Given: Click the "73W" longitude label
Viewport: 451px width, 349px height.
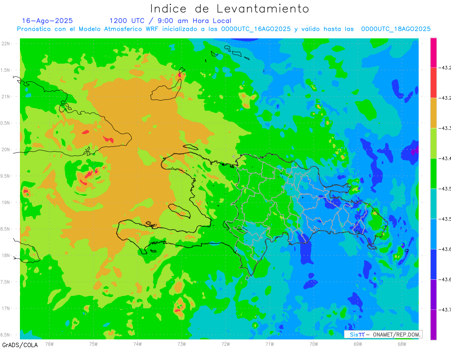Looking at the screenshot, I should tap(182, 344).
